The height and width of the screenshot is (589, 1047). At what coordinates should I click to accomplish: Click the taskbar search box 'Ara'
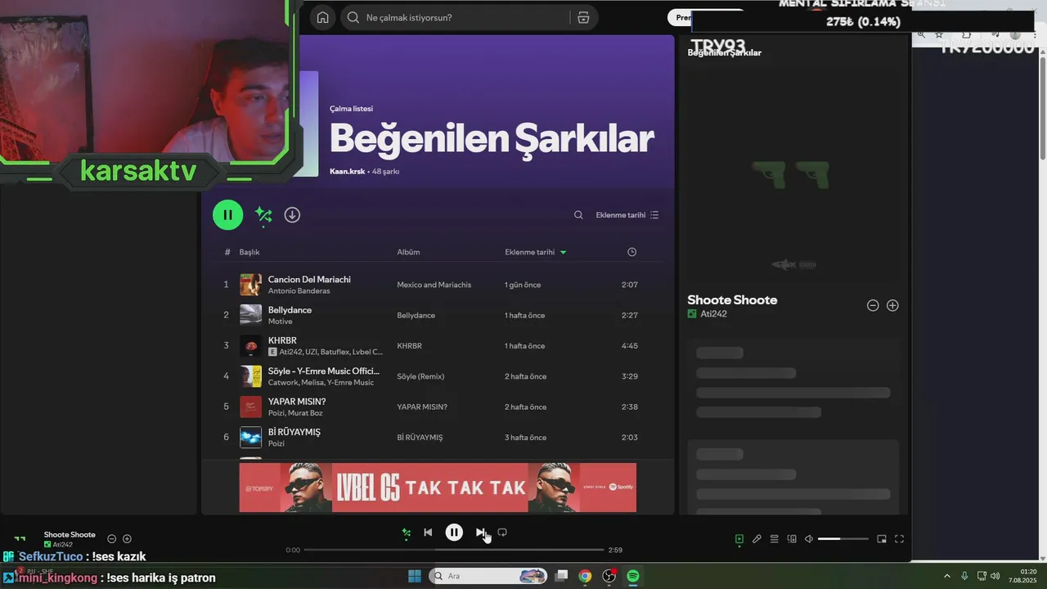(x=488, y=576)
